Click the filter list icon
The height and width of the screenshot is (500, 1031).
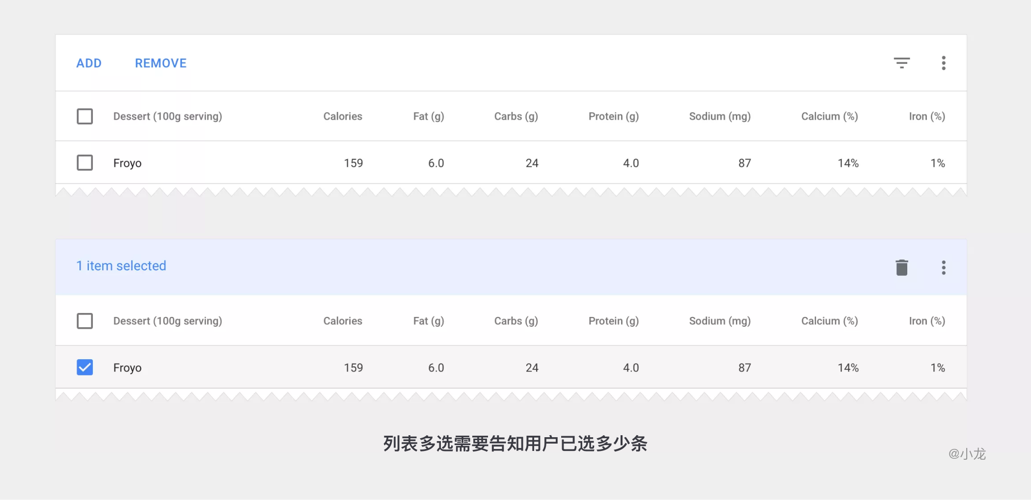(x=901, y=63)
